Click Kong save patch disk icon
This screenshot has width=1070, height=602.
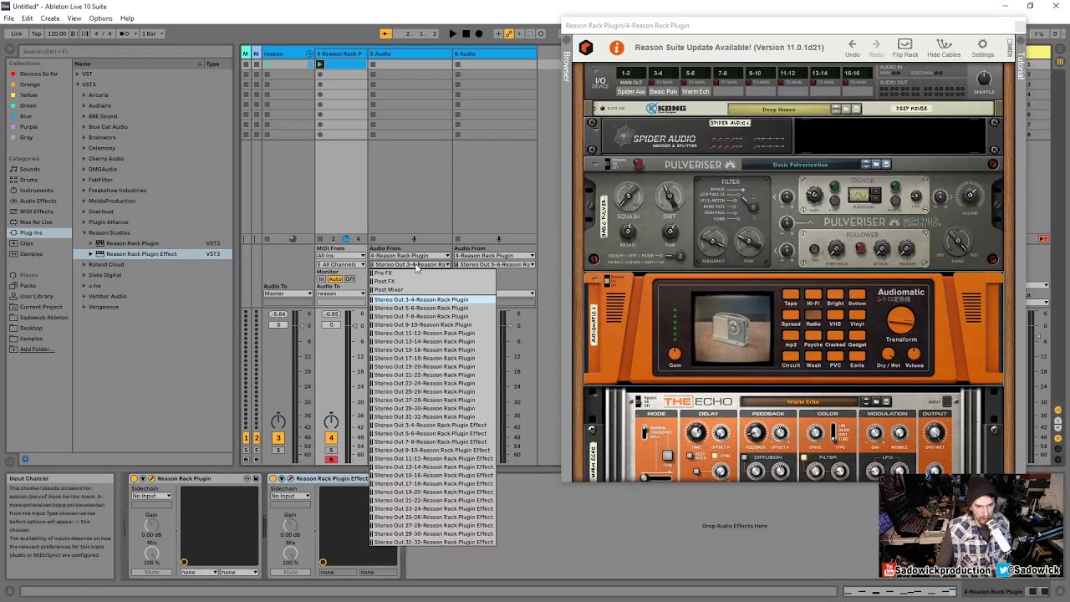pyautogui.click(x=856, y=109)
